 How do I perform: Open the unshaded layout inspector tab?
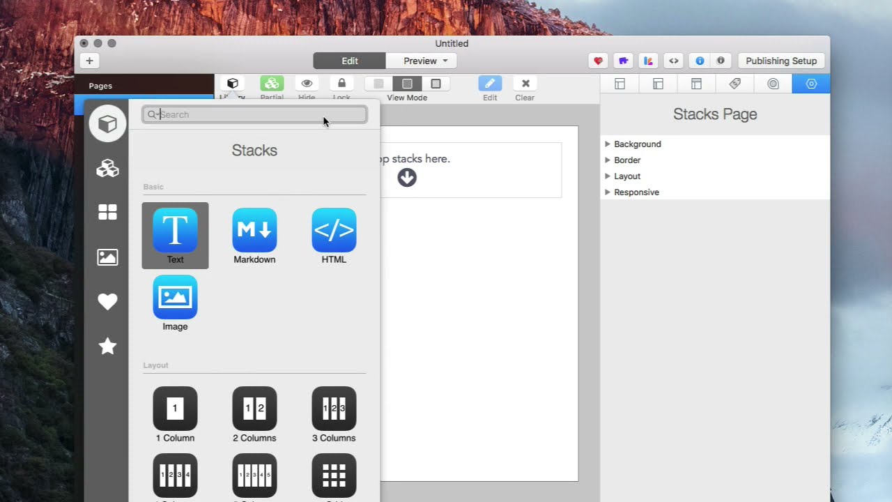[620, 84]
